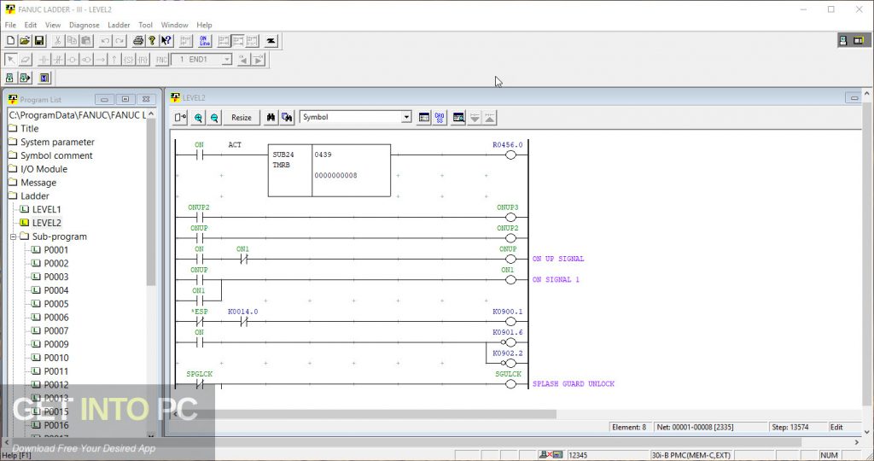The width and height of the screenshot is (874, 461).
Task: Click the R0456.0 coil in the ladder
Action: pos(510,155)
